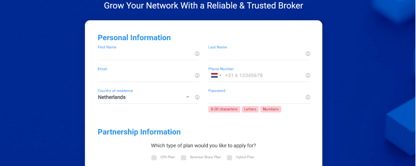
Task: Click the Netherlands flag icon
Action: [214, 75]
